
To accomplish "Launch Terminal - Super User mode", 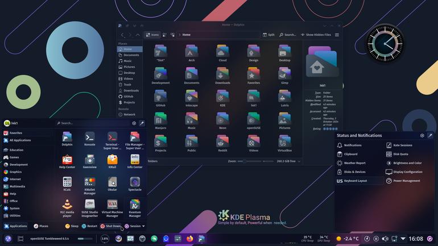I will click(112, 140).
